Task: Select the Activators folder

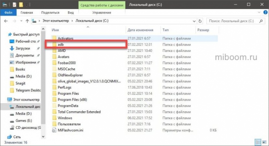Action: click(65, 38)
